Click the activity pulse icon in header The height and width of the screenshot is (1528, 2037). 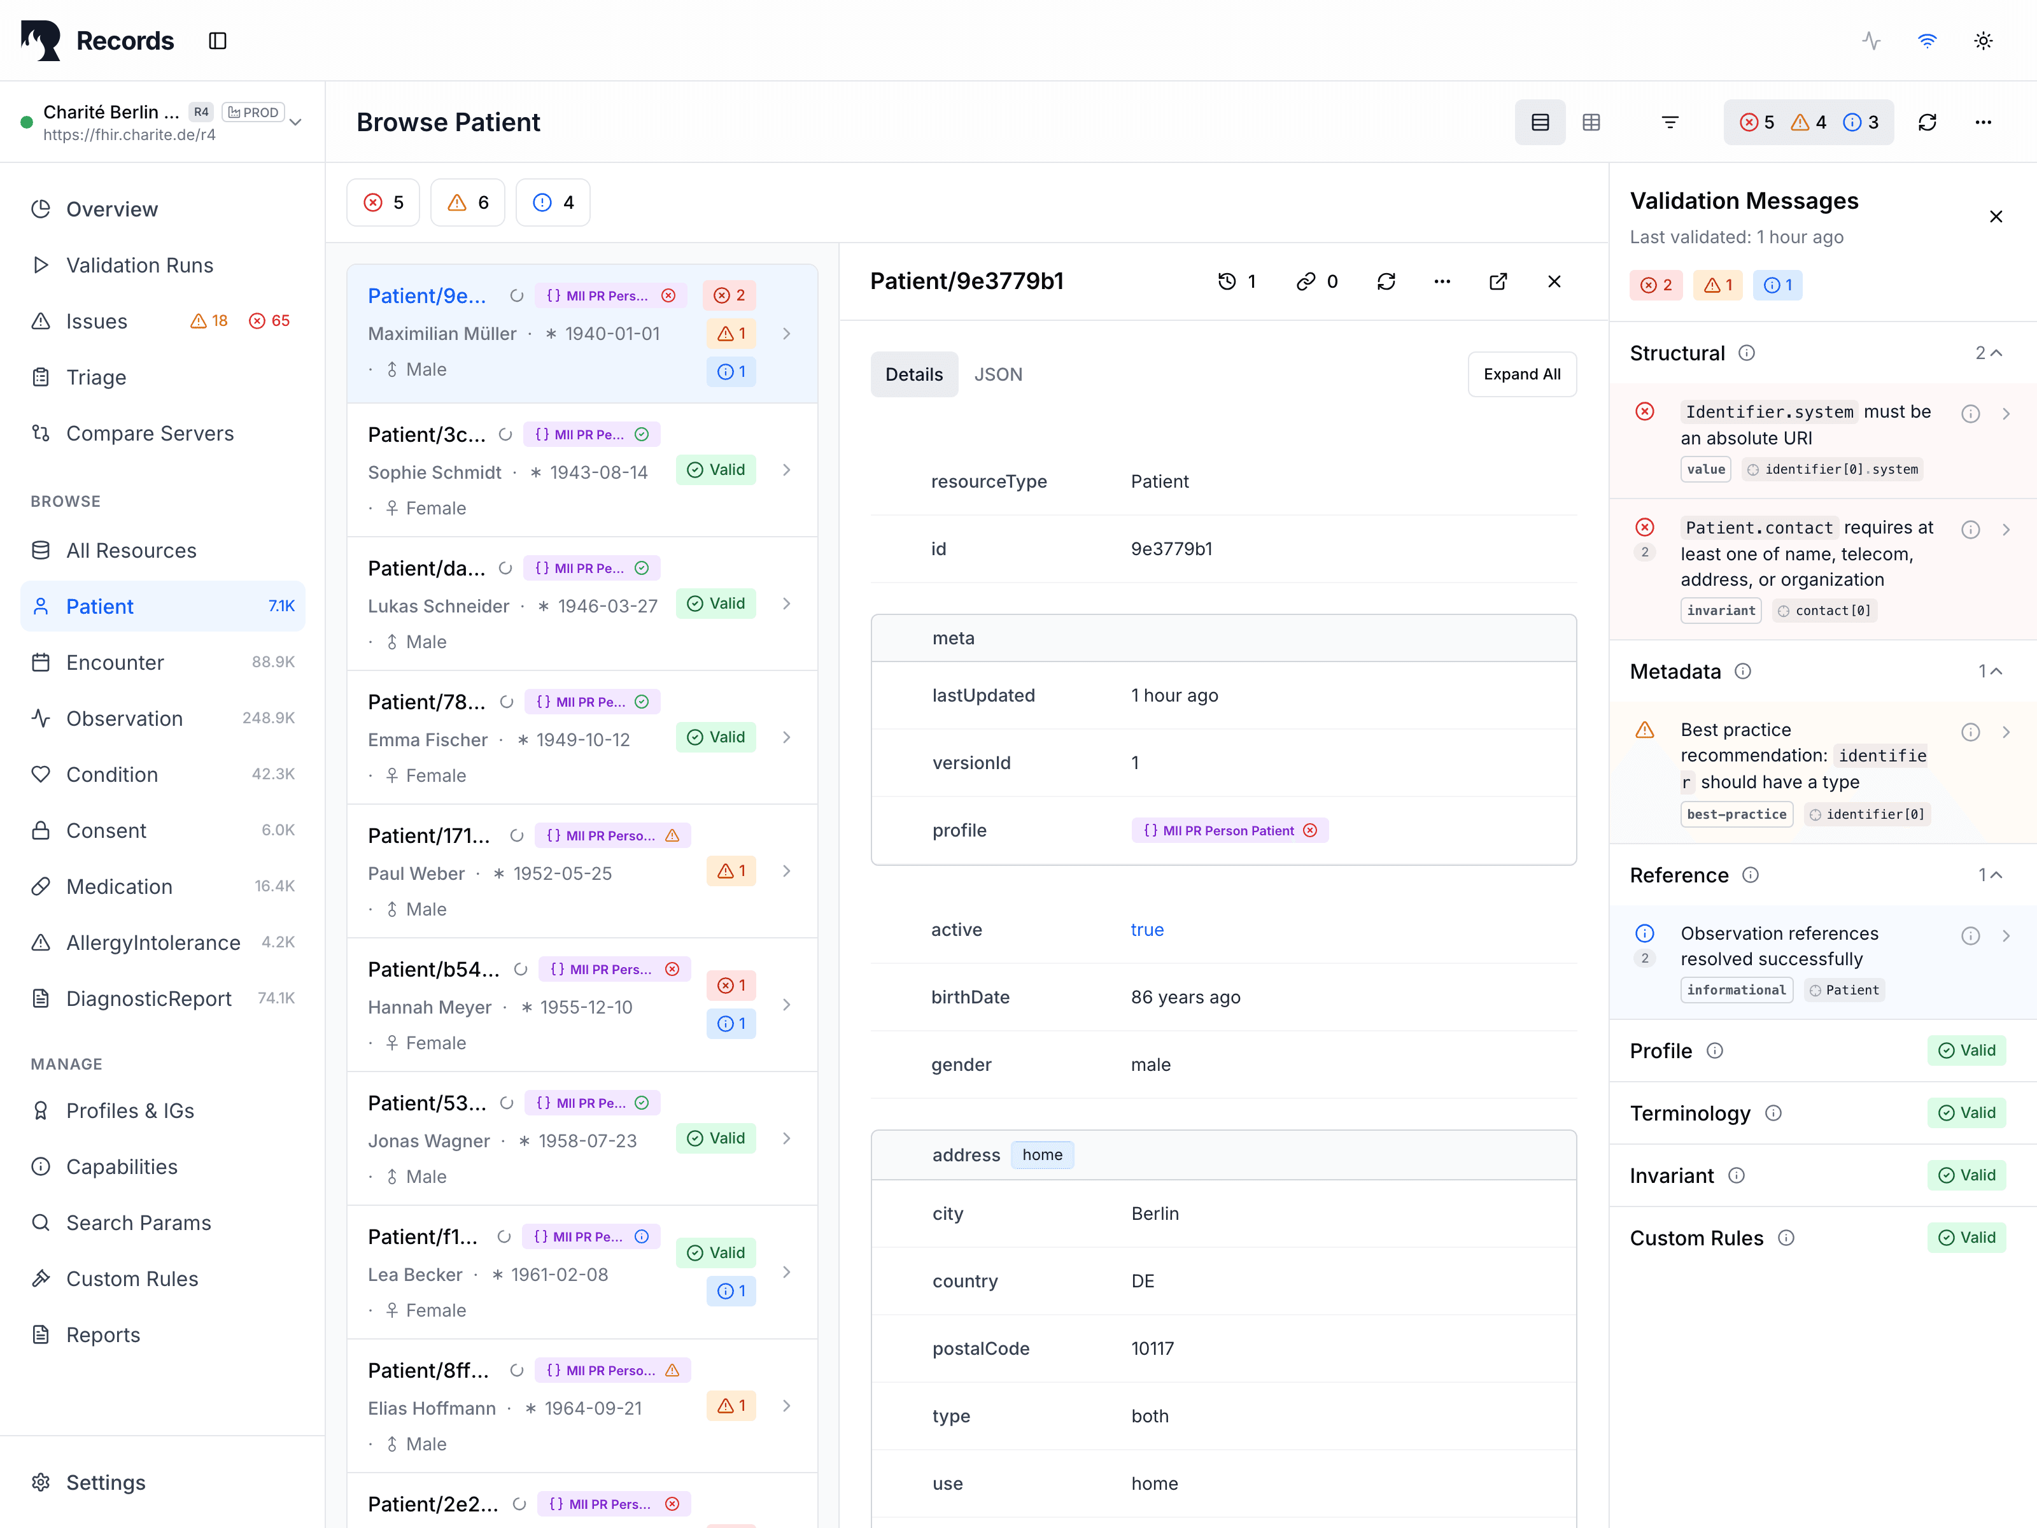point(1870,41)
